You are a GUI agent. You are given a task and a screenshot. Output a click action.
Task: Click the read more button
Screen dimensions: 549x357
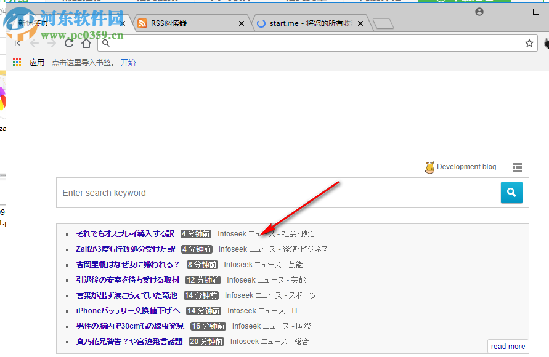point(507,346)
